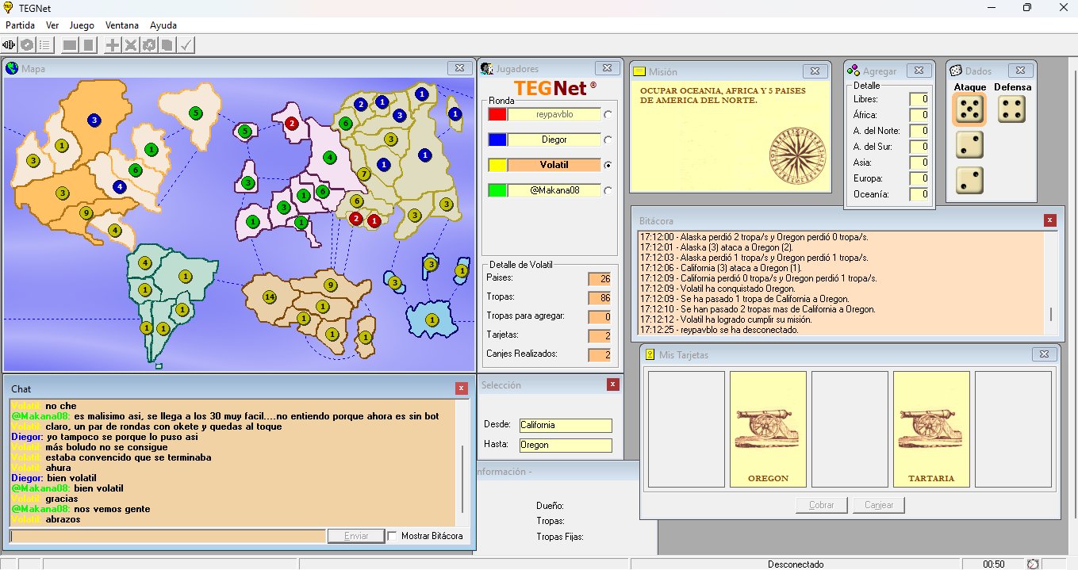Click the yellow Misión panel title icon
Image resolution: width=1078 pixels, height=570 pixels.
(639, 71)
